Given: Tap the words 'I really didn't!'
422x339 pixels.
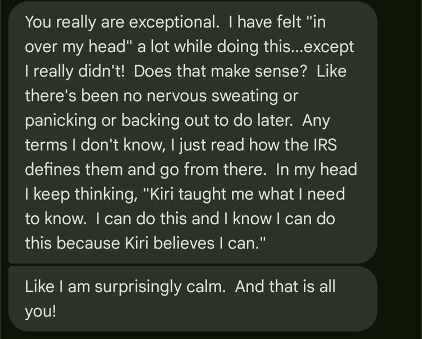Looking at the screenshot, I should pos(75,71).
